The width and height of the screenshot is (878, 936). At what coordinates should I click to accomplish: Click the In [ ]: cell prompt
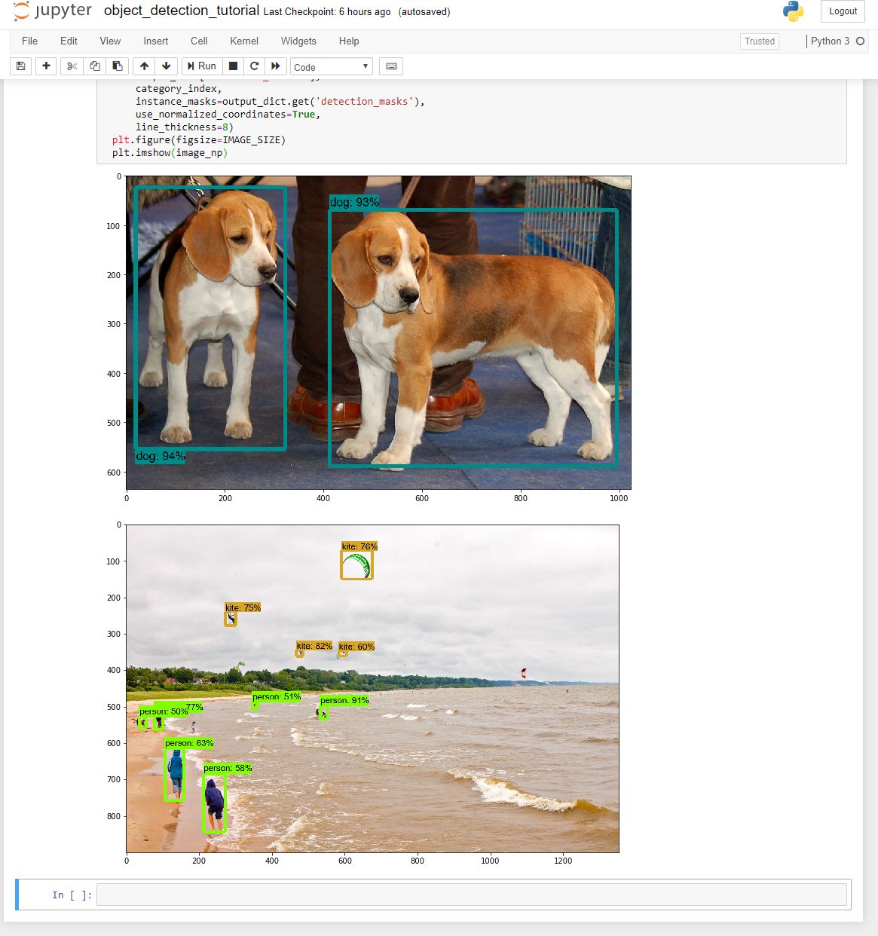tap(72, 895)
